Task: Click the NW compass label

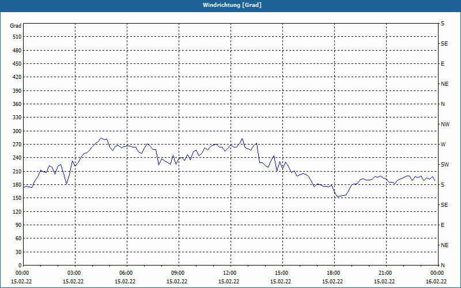Action: (445, 124)
